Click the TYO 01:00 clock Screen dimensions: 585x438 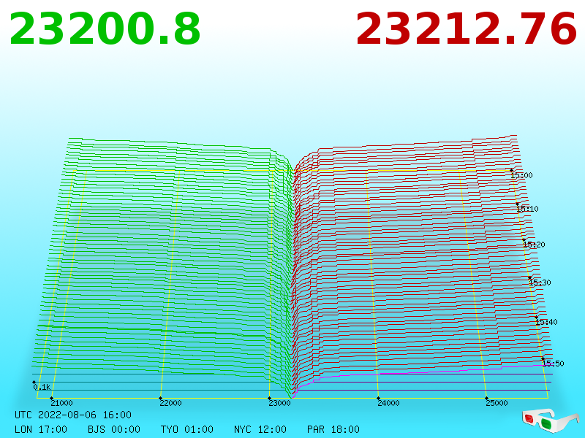187,429
